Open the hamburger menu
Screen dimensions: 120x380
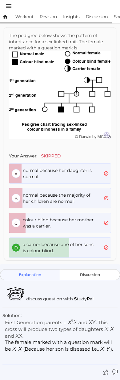pos(8,6)
